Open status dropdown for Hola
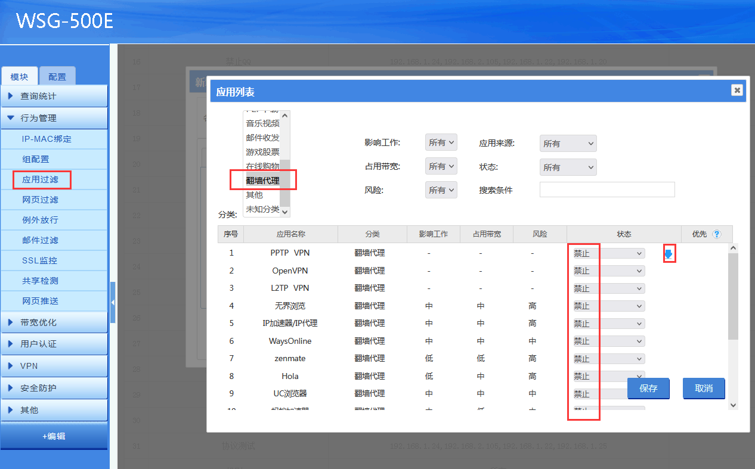 pos(607,377)
